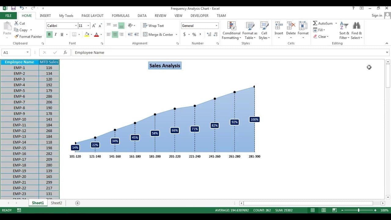
Task: Open the FILE tab
Action: point(9,16)
